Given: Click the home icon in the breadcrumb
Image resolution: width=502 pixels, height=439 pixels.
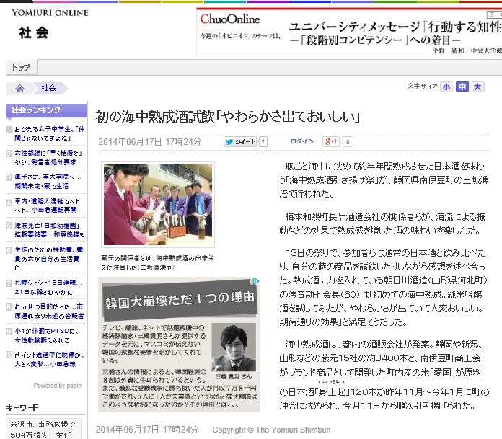Looking at the screenshot, I should (19, 89).
